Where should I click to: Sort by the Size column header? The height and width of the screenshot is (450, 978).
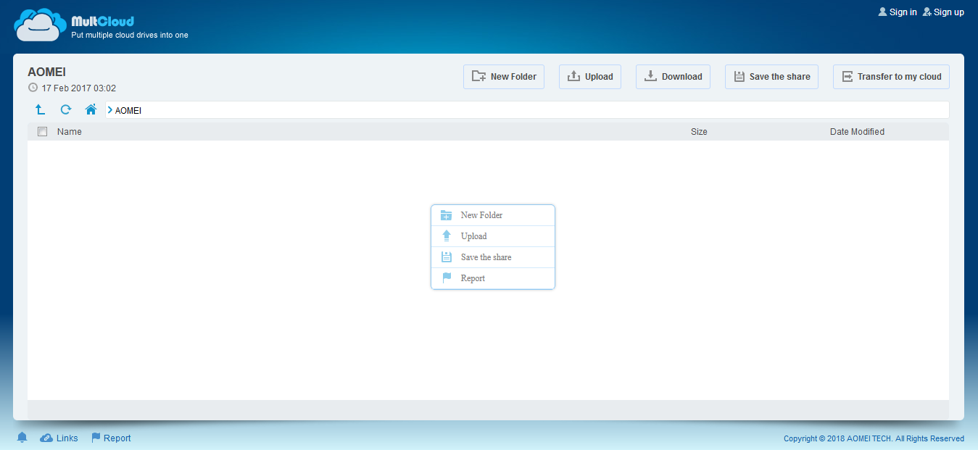click(699, 132)
